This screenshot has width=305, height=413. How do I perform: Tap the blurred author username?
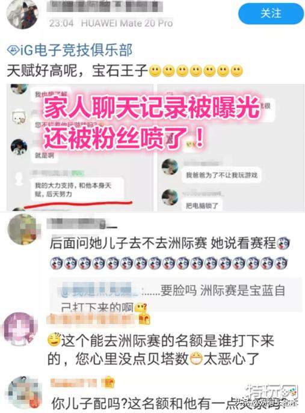pos(105,7)
